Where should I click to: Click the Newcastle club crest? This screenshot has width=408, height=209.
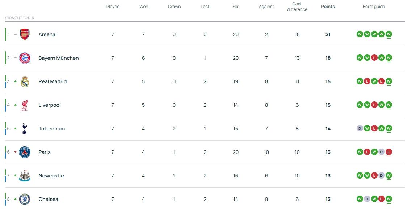point(25,176)
